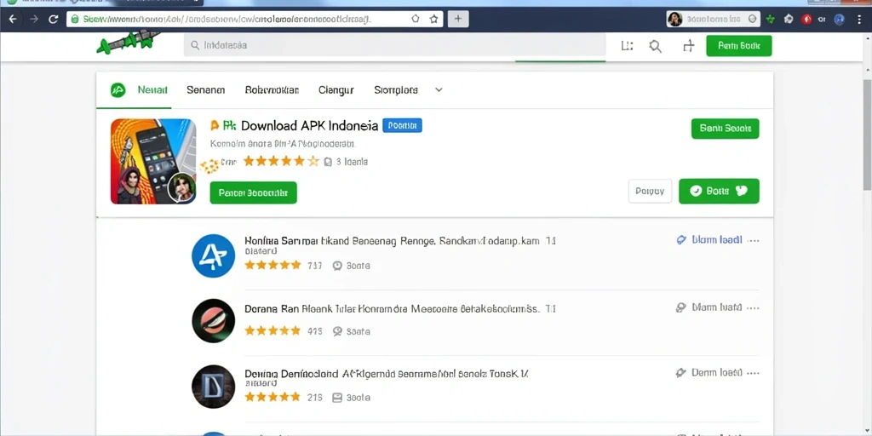Click comment icon next to 419 rating
This screenshot has height=436, width=872.
coord(337,331)
